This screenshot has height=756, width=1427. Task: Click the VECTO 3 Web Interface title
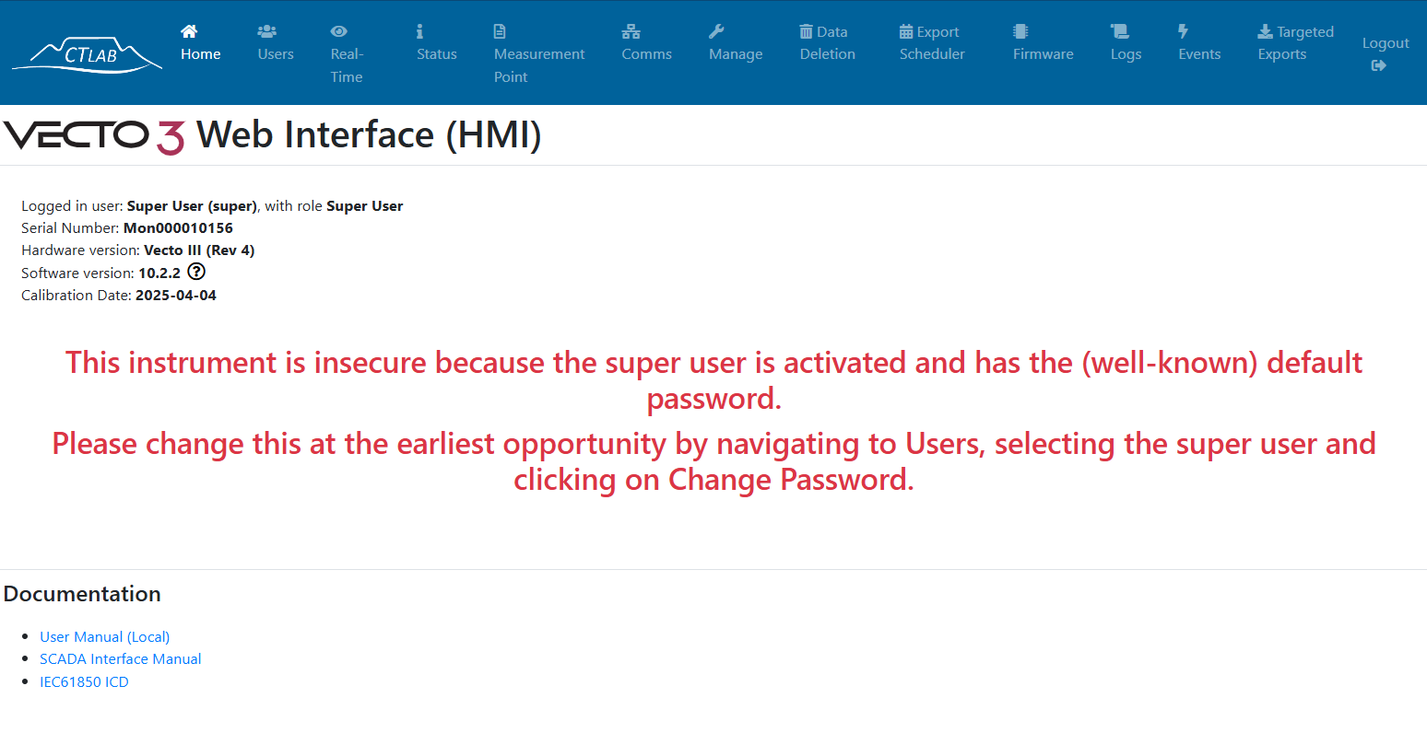pyautogui.click(x=273, y=135)
